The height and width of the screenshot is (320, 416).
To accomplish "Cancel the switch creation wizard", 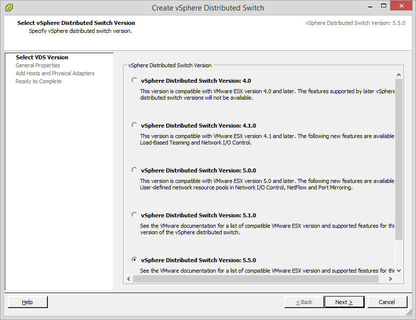I will pos(387,302).
